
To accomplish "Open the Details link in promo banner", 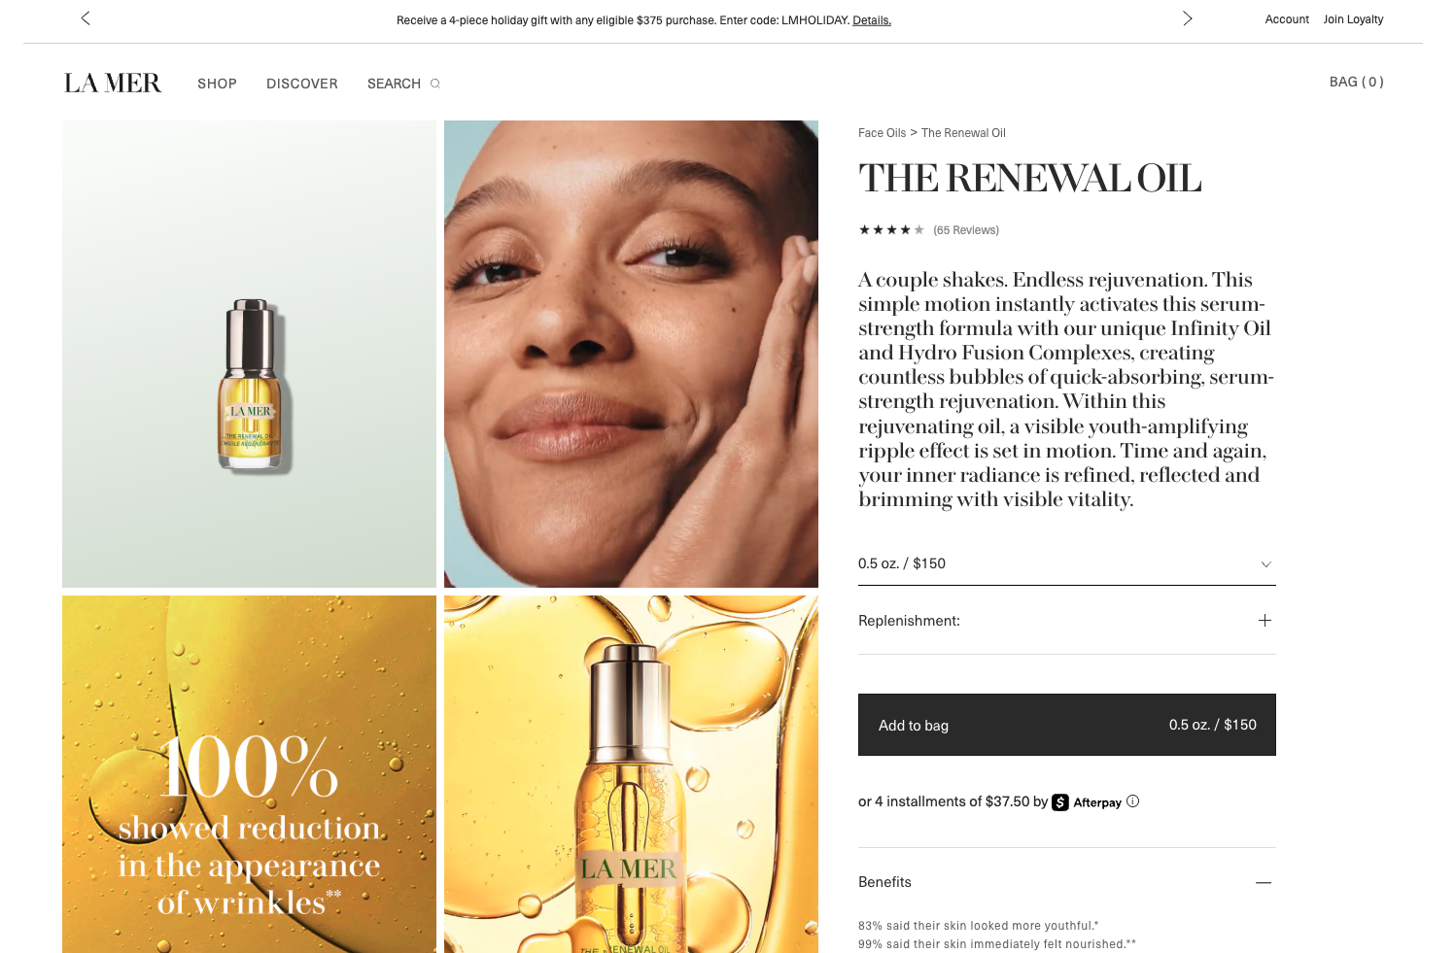I will click(x=872, y=20).
